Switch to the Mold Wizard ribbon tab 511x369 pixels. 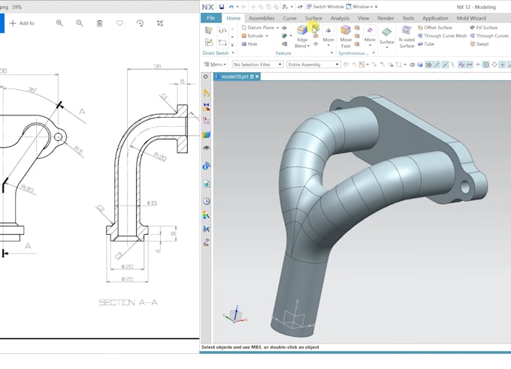[471, 18]
